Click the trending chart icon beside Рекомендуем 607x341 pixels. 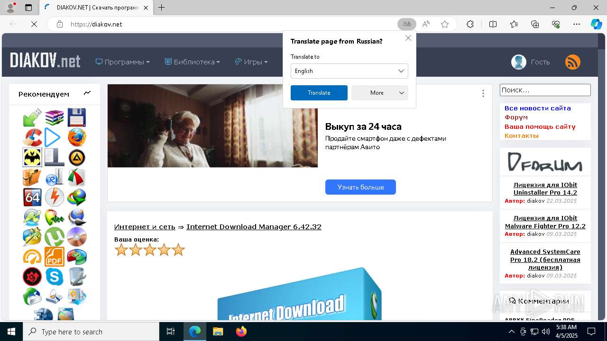pos(87,93)
